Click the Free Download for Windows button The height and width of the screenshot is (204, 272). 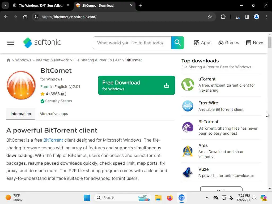136,85
